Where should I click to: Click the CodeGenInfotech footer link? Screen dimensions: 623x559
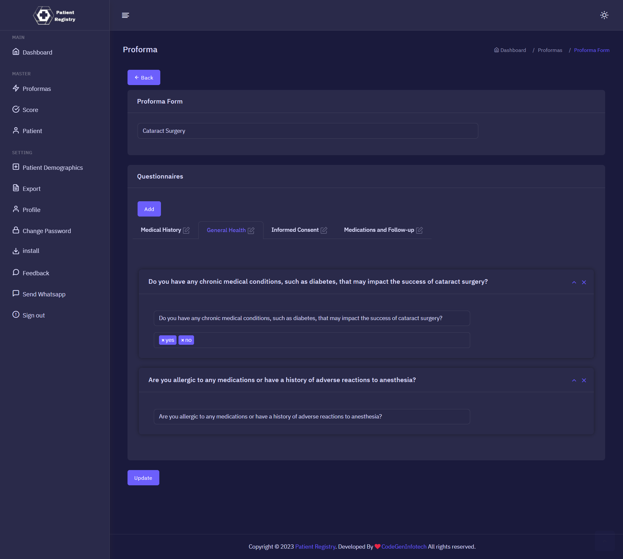pos(404,547)
